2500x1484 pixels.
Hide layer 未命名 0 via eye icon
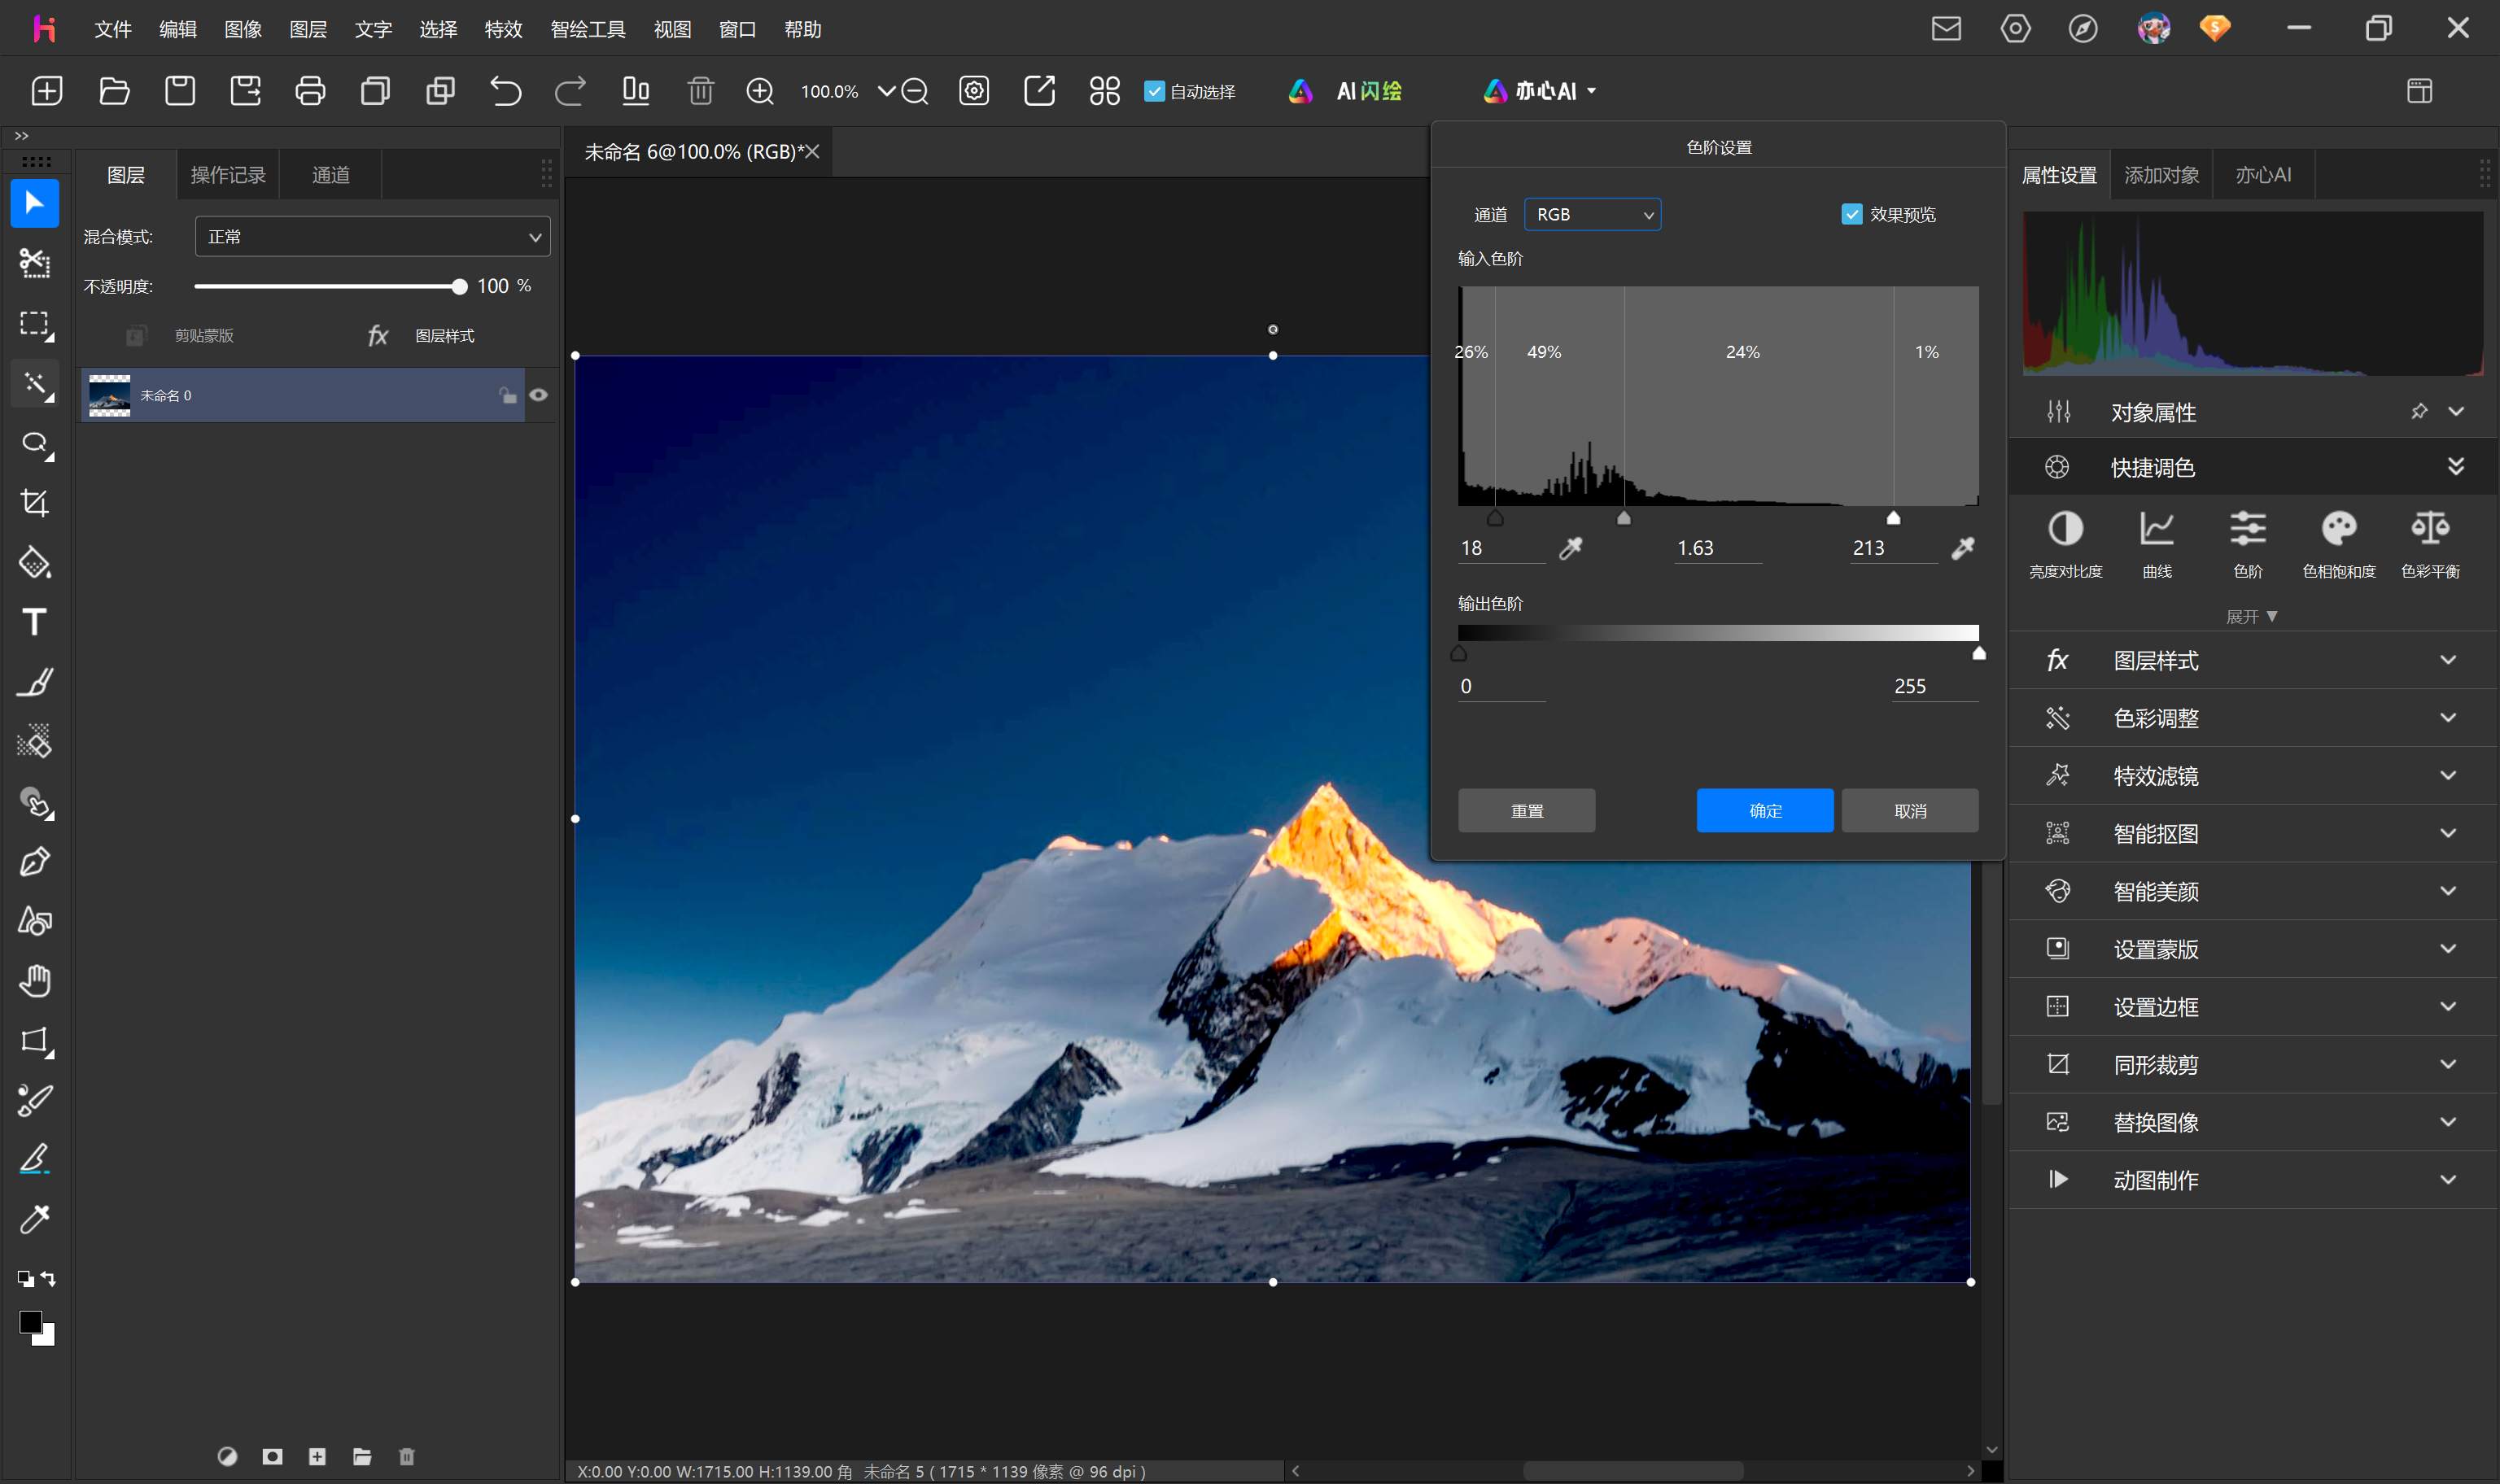tap(539, 395)
